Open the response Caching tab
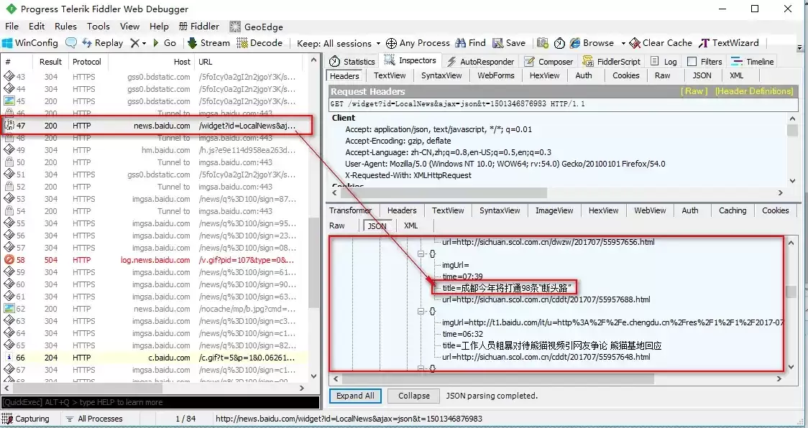 tap(733, 210)
